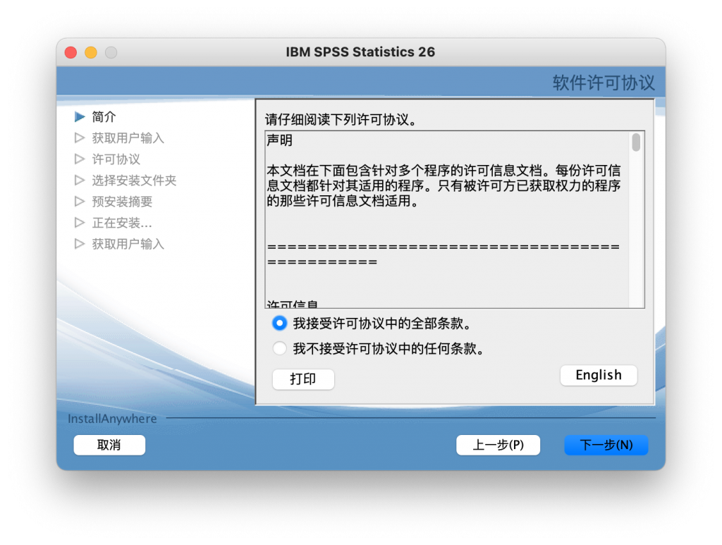Switch the license language with the English button
Image resolution: width=722 pixels, height=545 pixels.
599,375
